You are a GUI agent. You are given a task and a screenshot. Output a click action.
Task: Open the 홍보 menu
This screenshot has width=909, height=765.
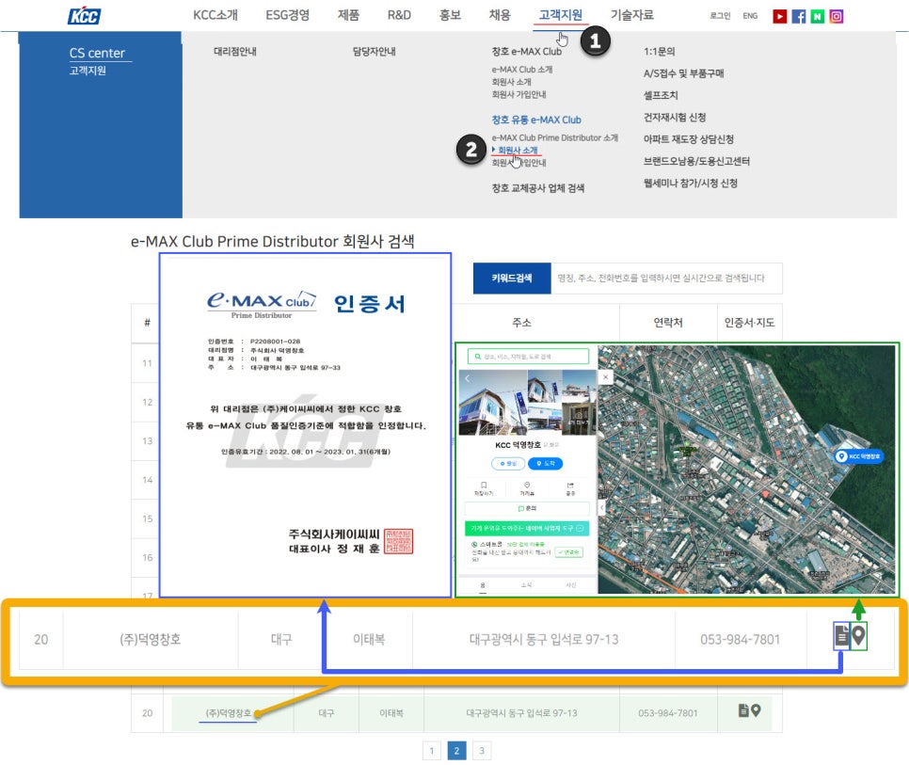point(450,15)
